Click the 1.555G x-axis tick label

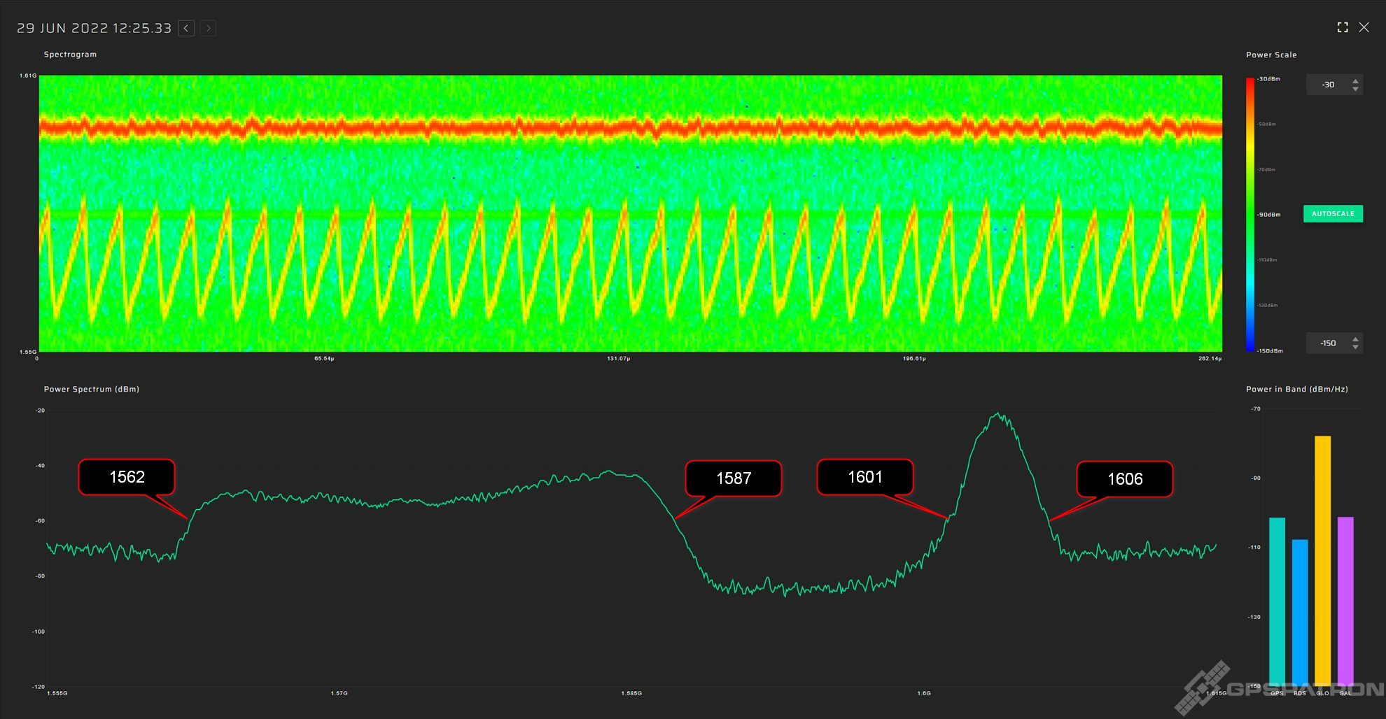pyautogui.click(x=57, y=693)
